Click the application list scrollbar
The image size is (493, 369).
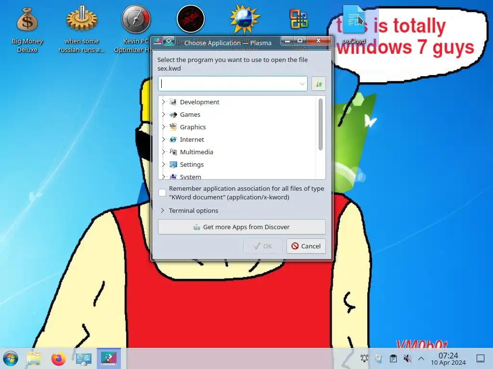pos(320,124)
